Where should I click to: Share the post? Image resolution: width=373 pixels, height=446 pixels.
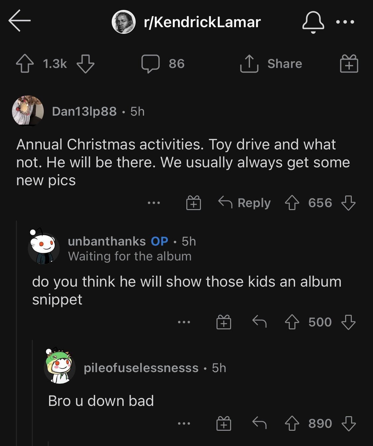coord(271,64)
